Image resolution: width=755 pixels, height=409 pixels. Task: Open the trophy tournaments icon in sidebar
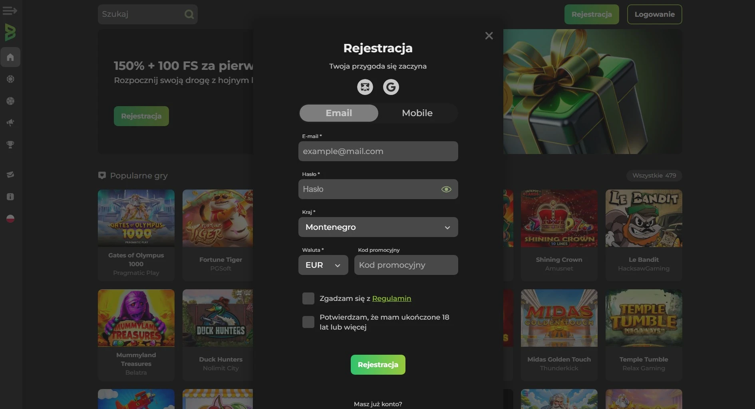(x=10, y=144)
